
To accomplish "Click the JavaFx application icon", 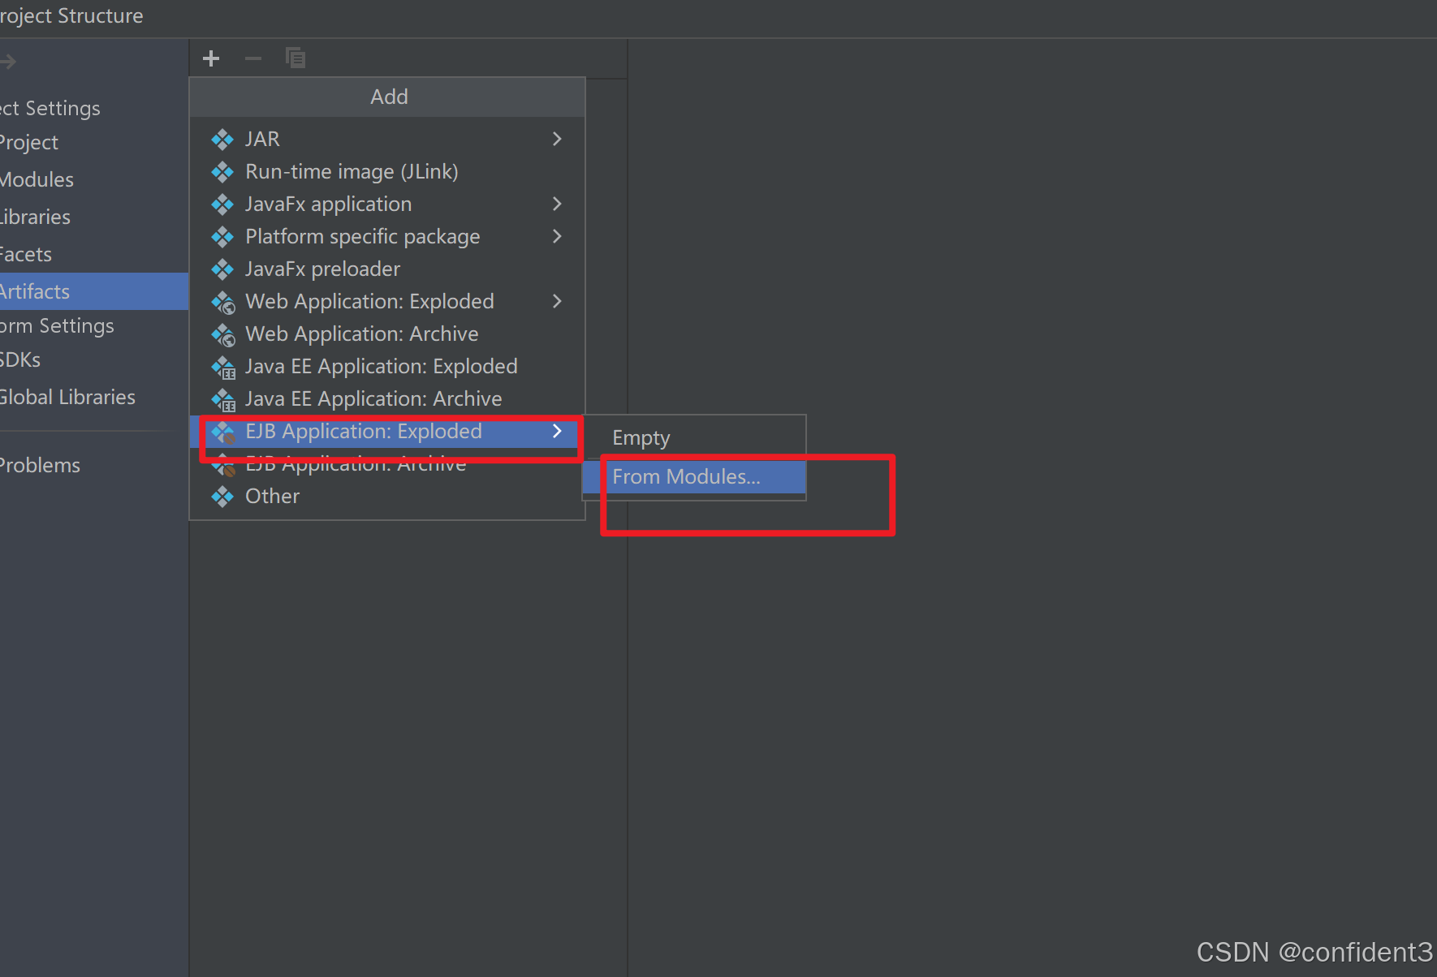I will pos(222,204).
